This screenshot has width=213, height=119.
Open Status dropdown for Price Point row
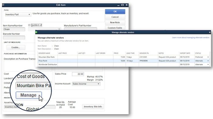208,61
